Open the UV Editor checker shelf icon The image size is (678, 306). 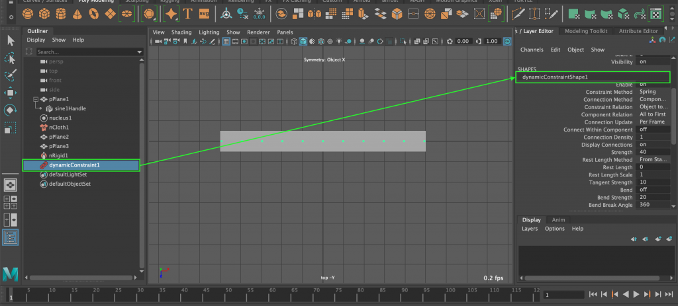coord(656,15)
